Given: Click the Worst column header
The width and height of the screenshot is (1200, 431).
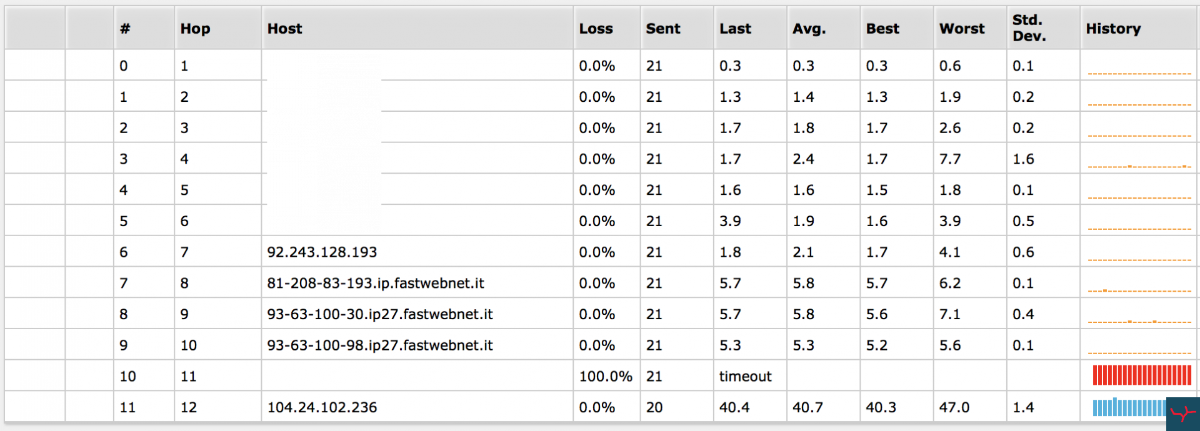Looking at the screenshot, I should click(962, 29).
